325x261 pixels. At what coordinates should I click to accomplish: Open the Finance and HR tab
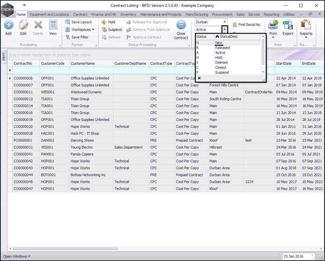(103, 14)
